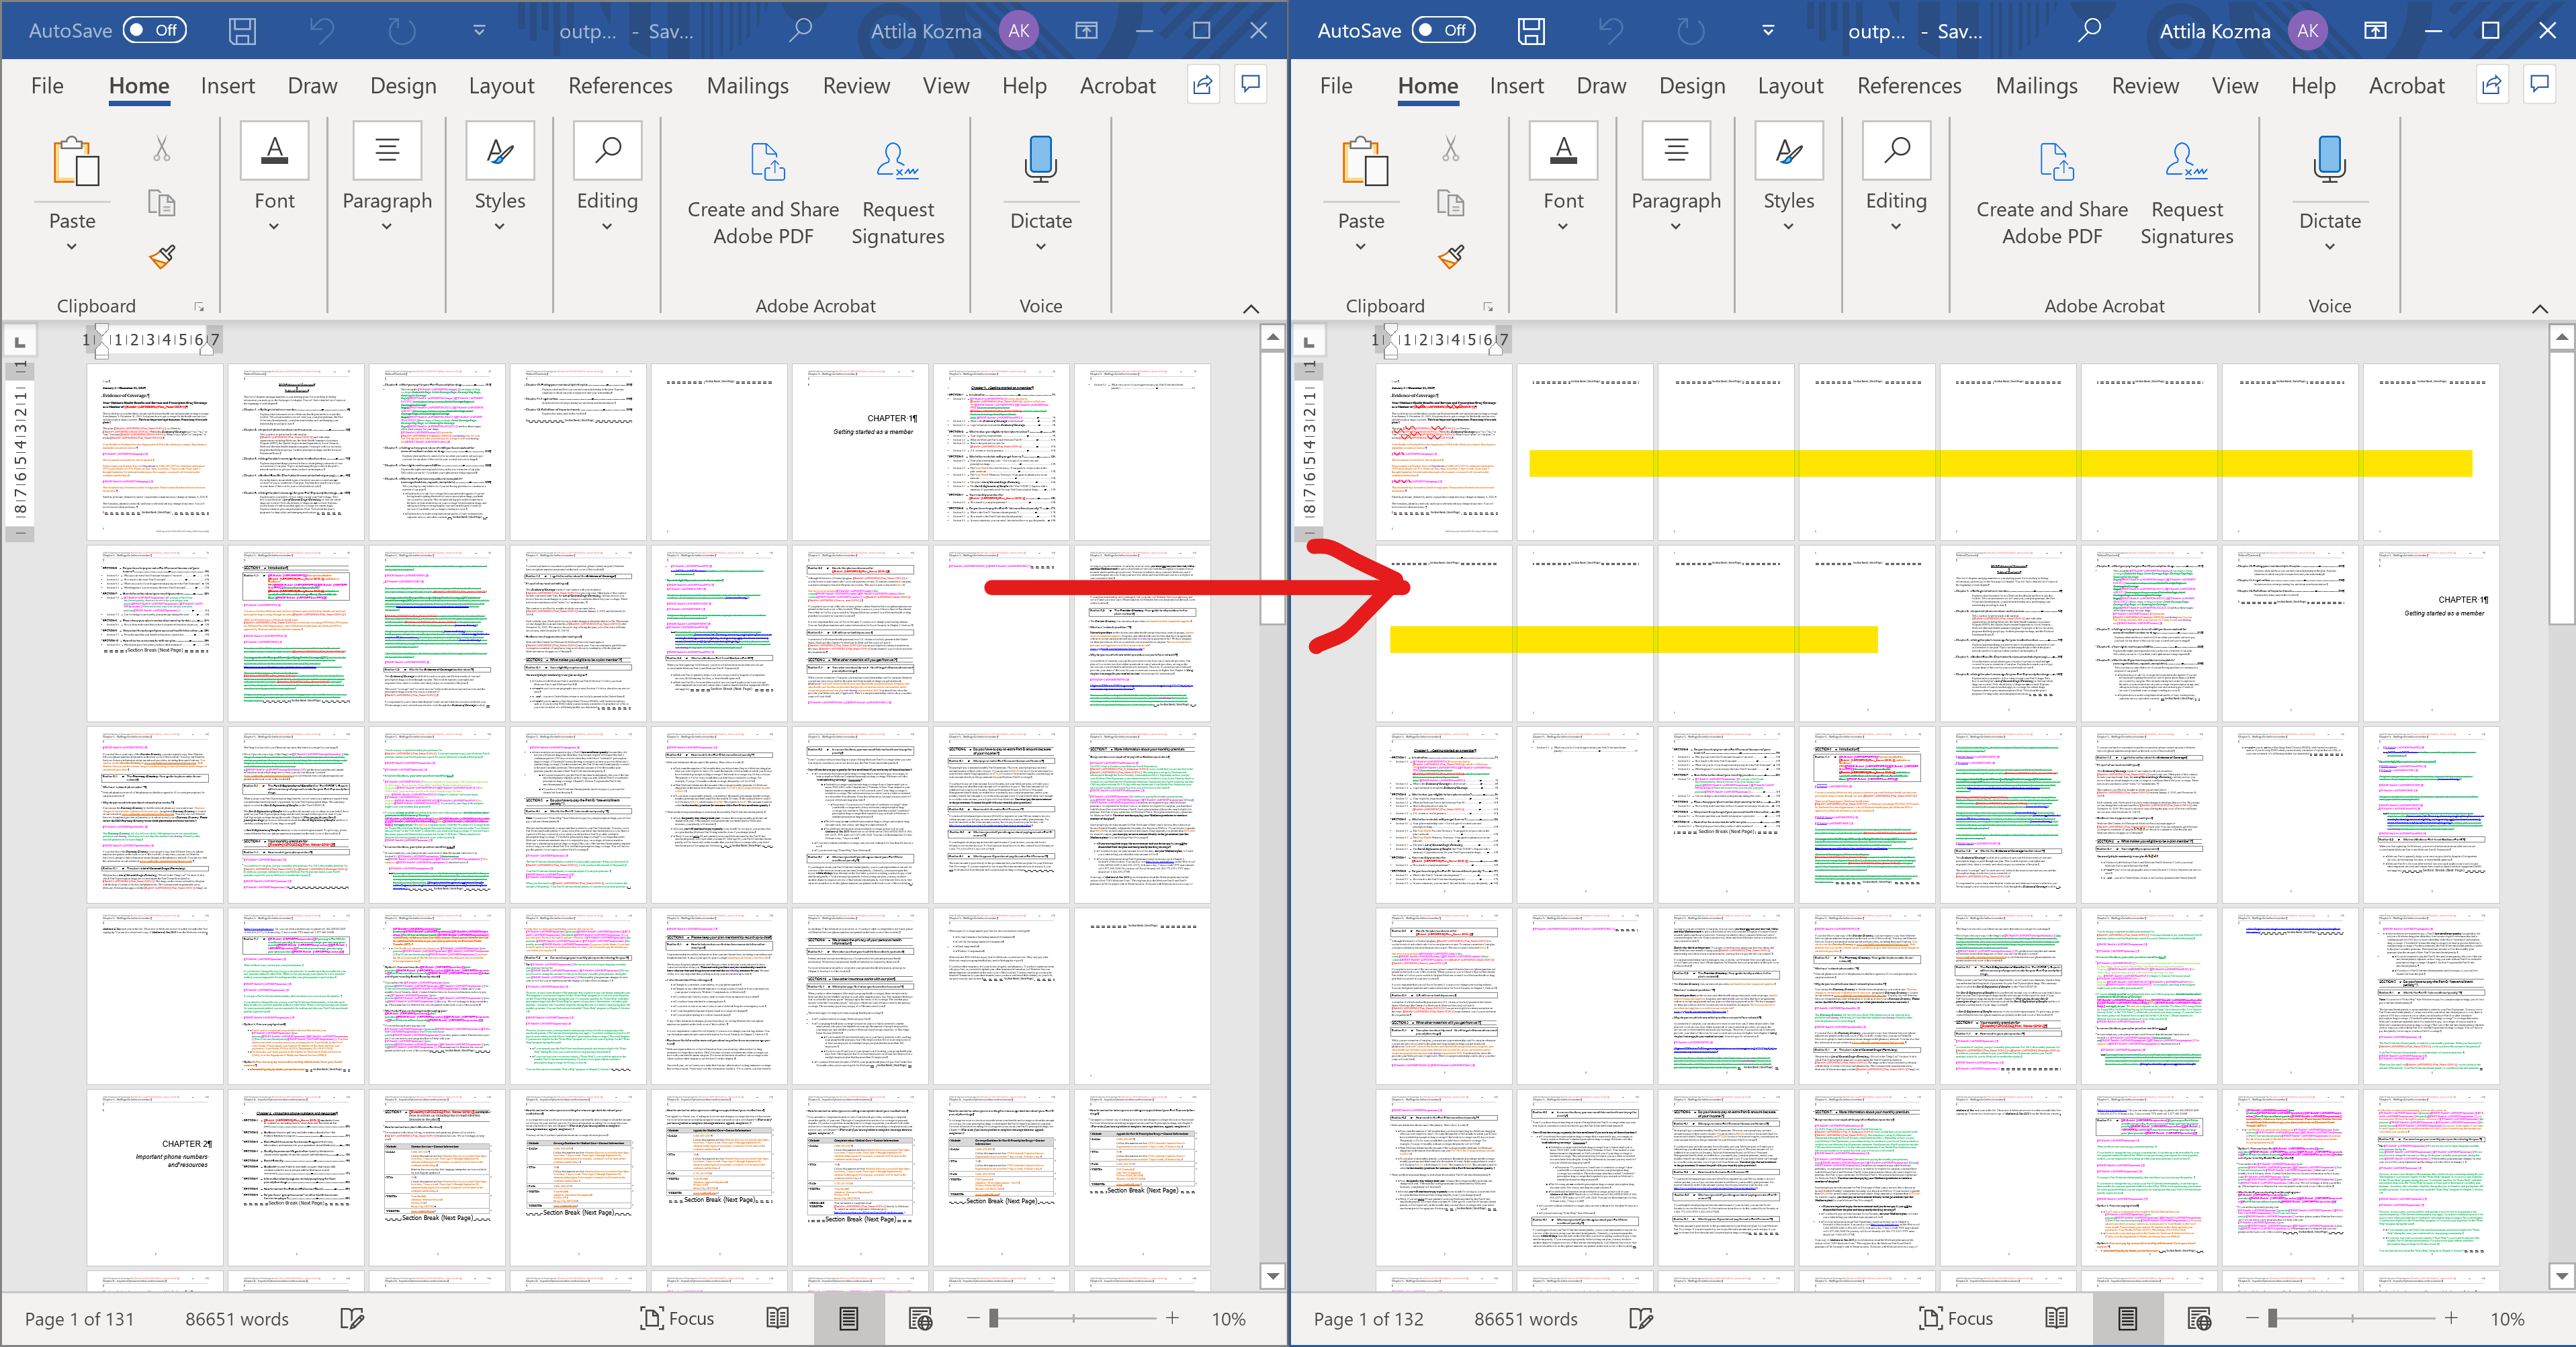Viewport: 2576px width, 1347px height.
Task: Enable Focus mode from the status bar
Action: click(x=677, y=1318)
